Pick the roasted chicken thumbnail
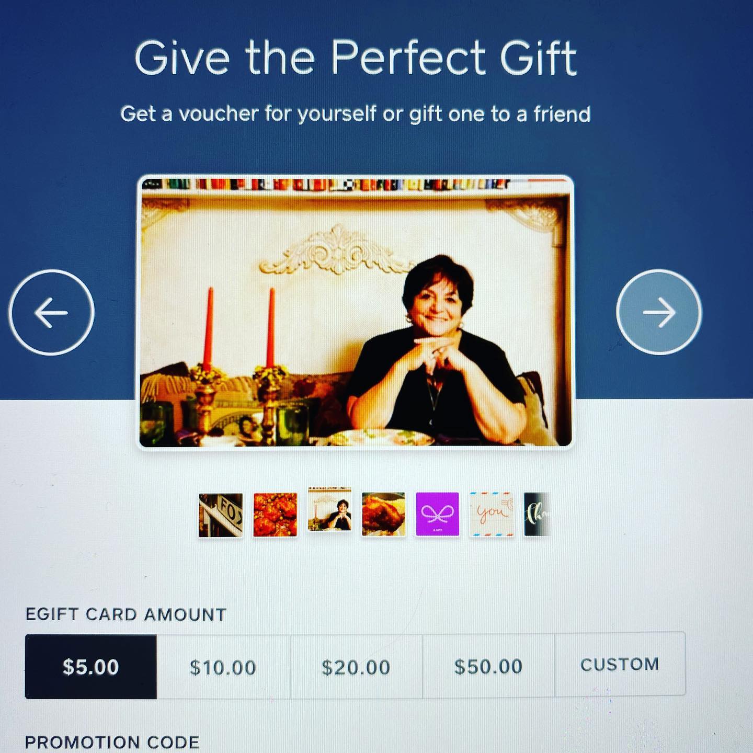Screen dimensions: 753x753 tap(383, 514)
